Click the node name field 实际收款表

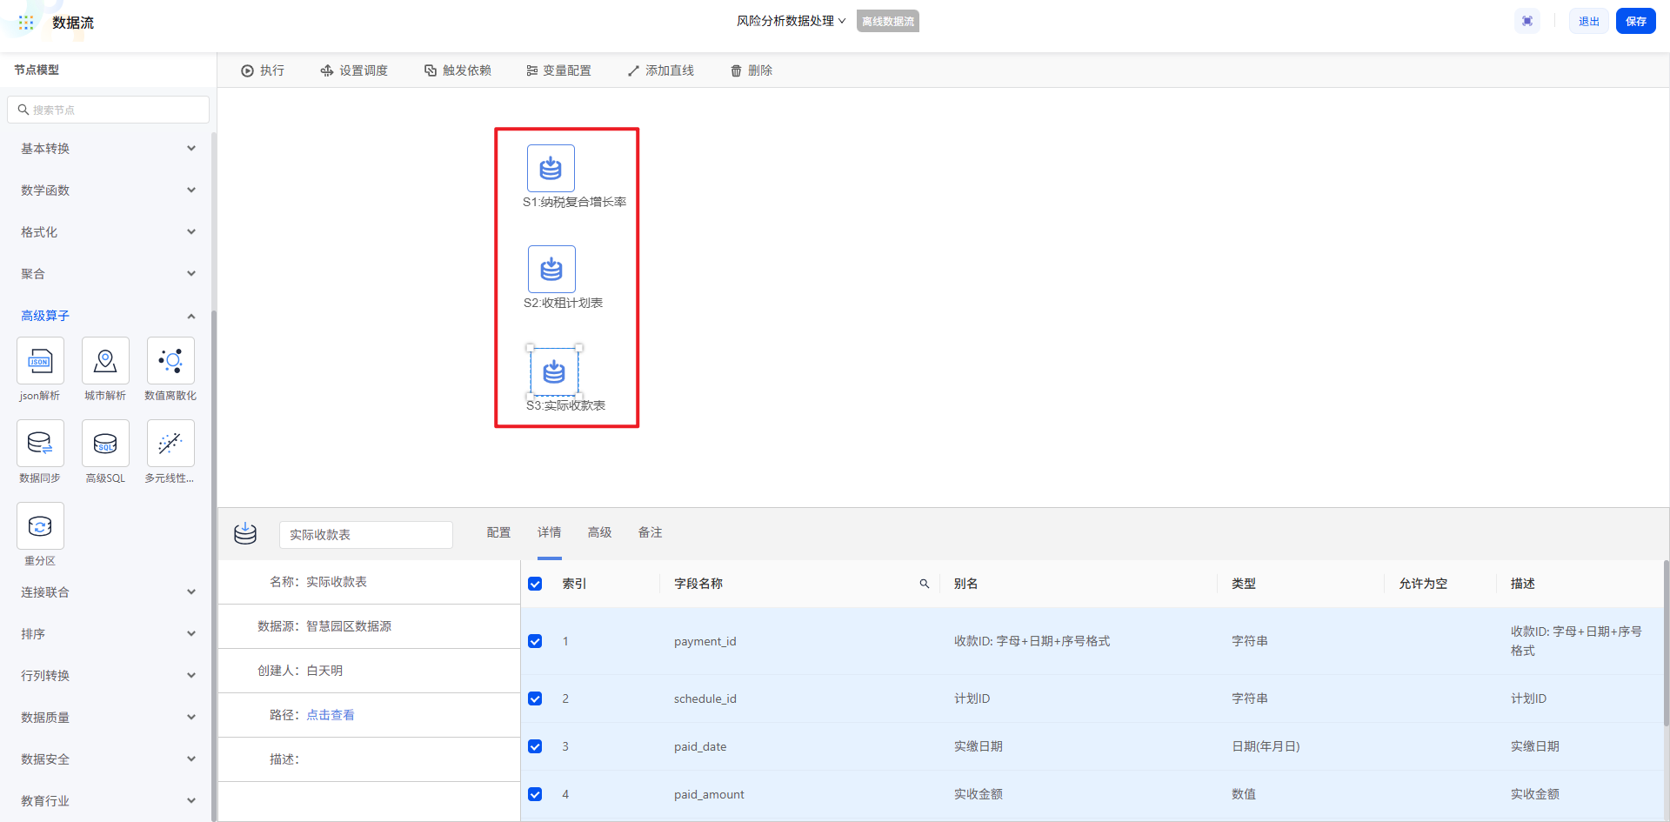(365, 535)
